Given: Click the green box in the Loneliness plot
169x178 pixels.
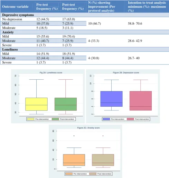Looking at the screenshot, I should tap(66, 104).
